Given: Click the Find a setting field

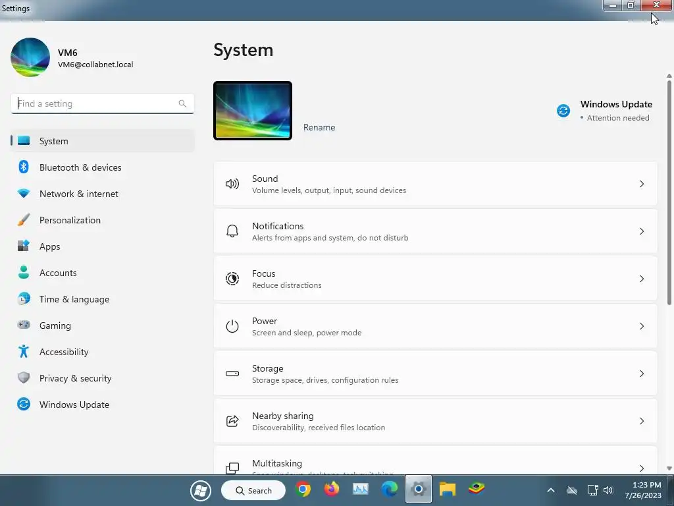Looking at the screenshot, I should pos(102,103).
